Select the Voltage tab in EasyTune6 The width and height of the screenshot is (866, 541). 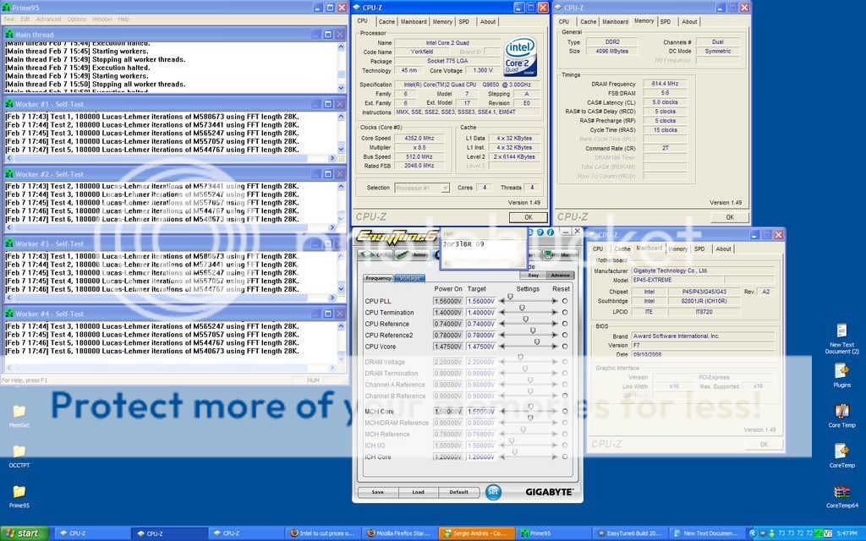[x=409, y=278]
